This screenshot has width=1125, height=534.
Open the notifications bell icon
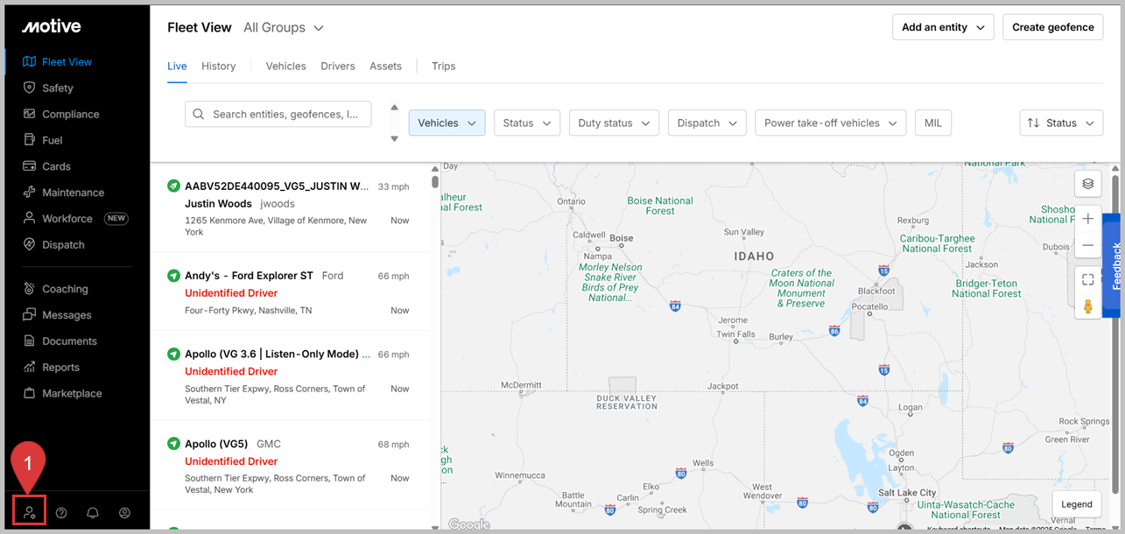93,513
